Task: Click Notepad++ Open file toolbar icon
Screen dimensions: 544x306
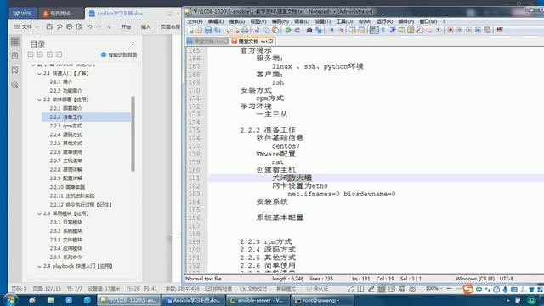Action: [x=199, y=31]
